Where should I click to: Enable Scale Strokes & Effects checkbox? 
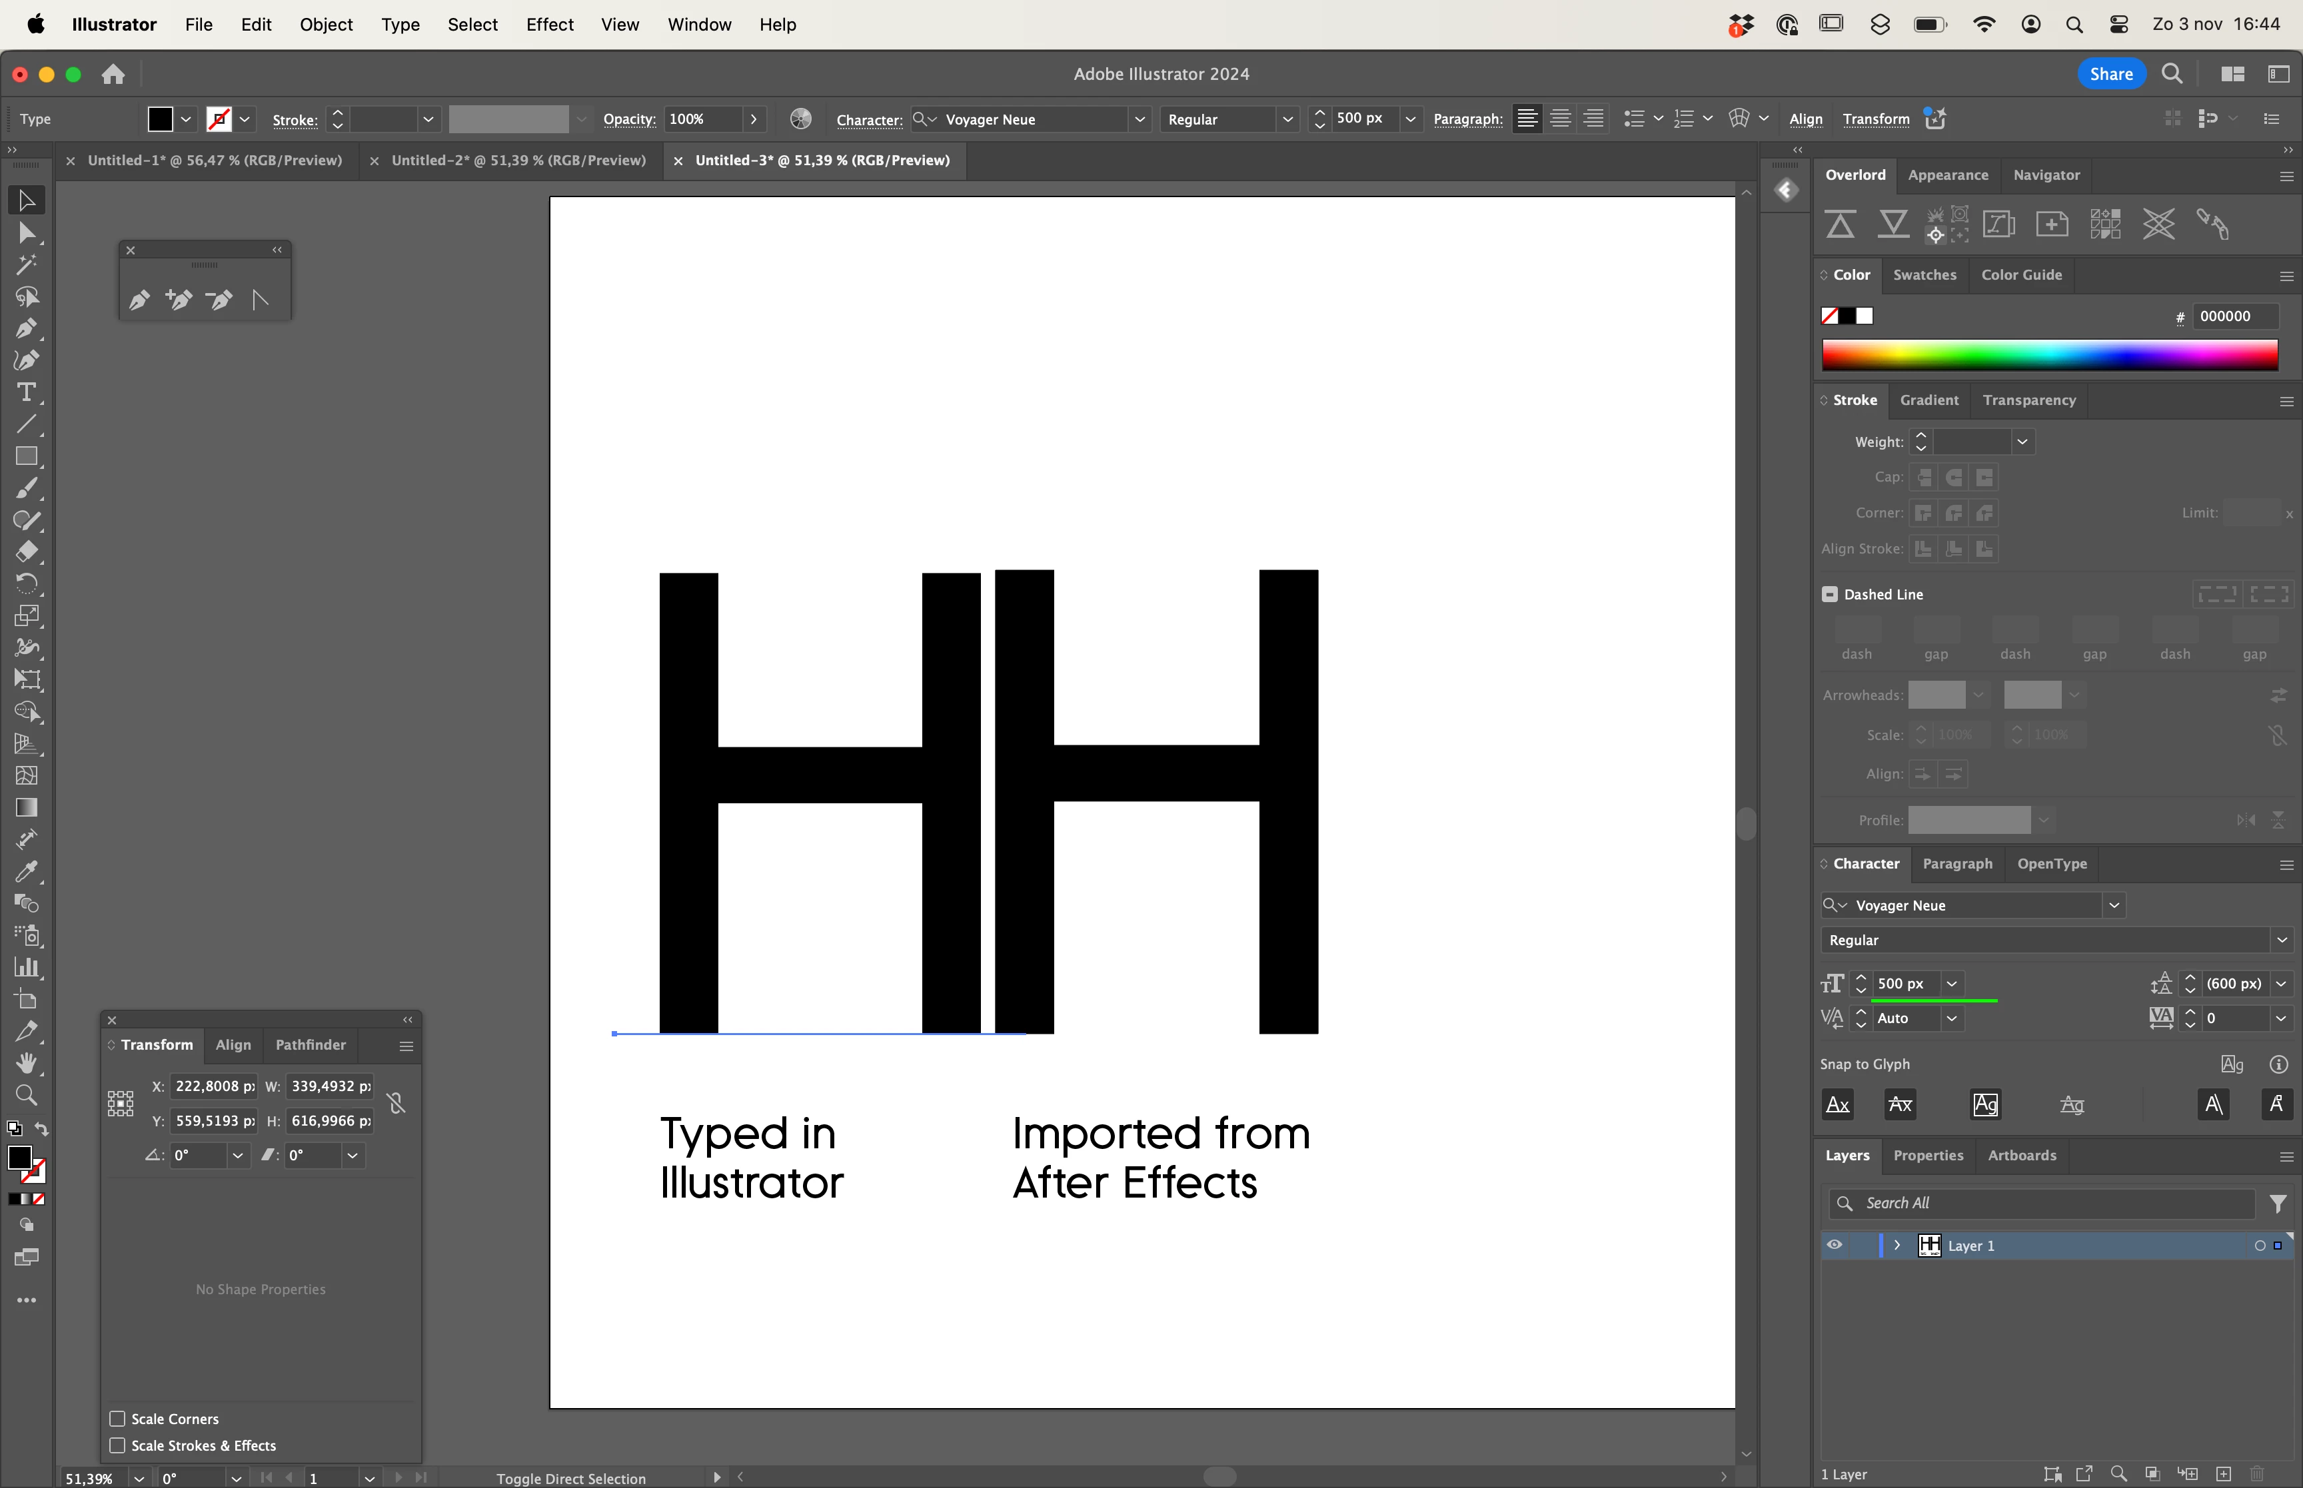click(x=118, y=1445)
